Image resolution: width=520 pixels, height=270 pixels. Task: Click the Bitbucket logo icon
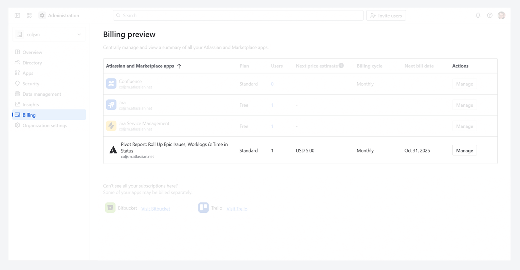pyautogui.click(x=110, y=208)
